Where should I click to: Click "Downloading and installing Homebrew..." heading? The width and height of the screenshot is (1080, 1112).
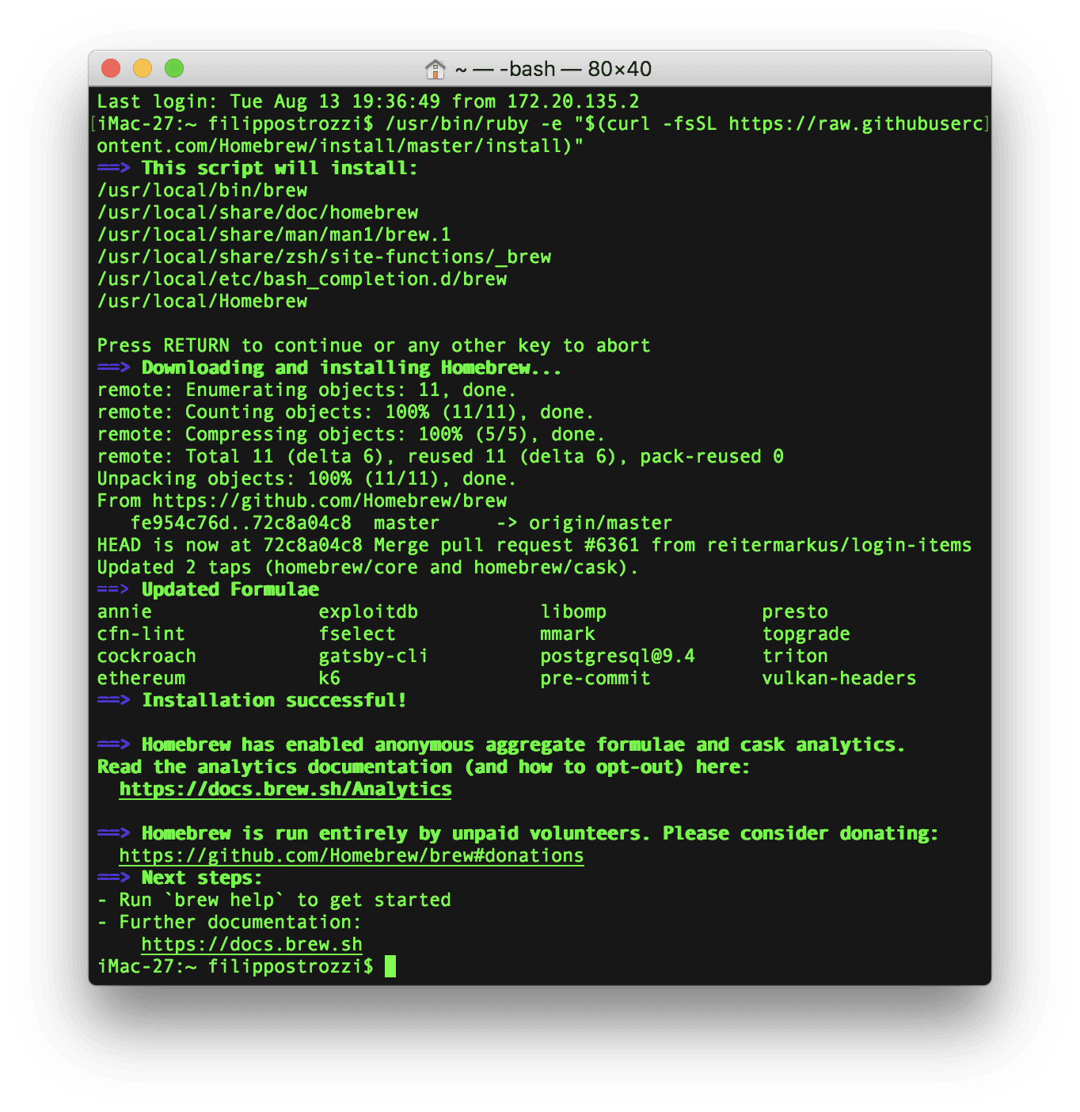point(352,368)
